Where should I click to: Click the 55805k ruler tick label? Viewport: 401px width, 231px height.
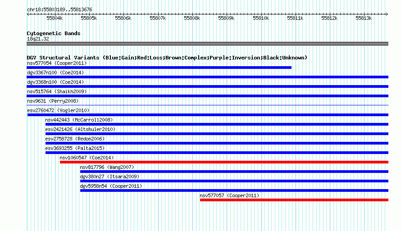click(89, 18)
